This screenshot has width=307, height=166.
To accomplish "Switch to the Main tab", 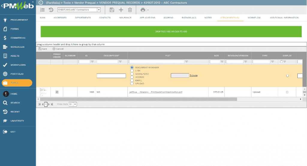I will coord(43,18).
